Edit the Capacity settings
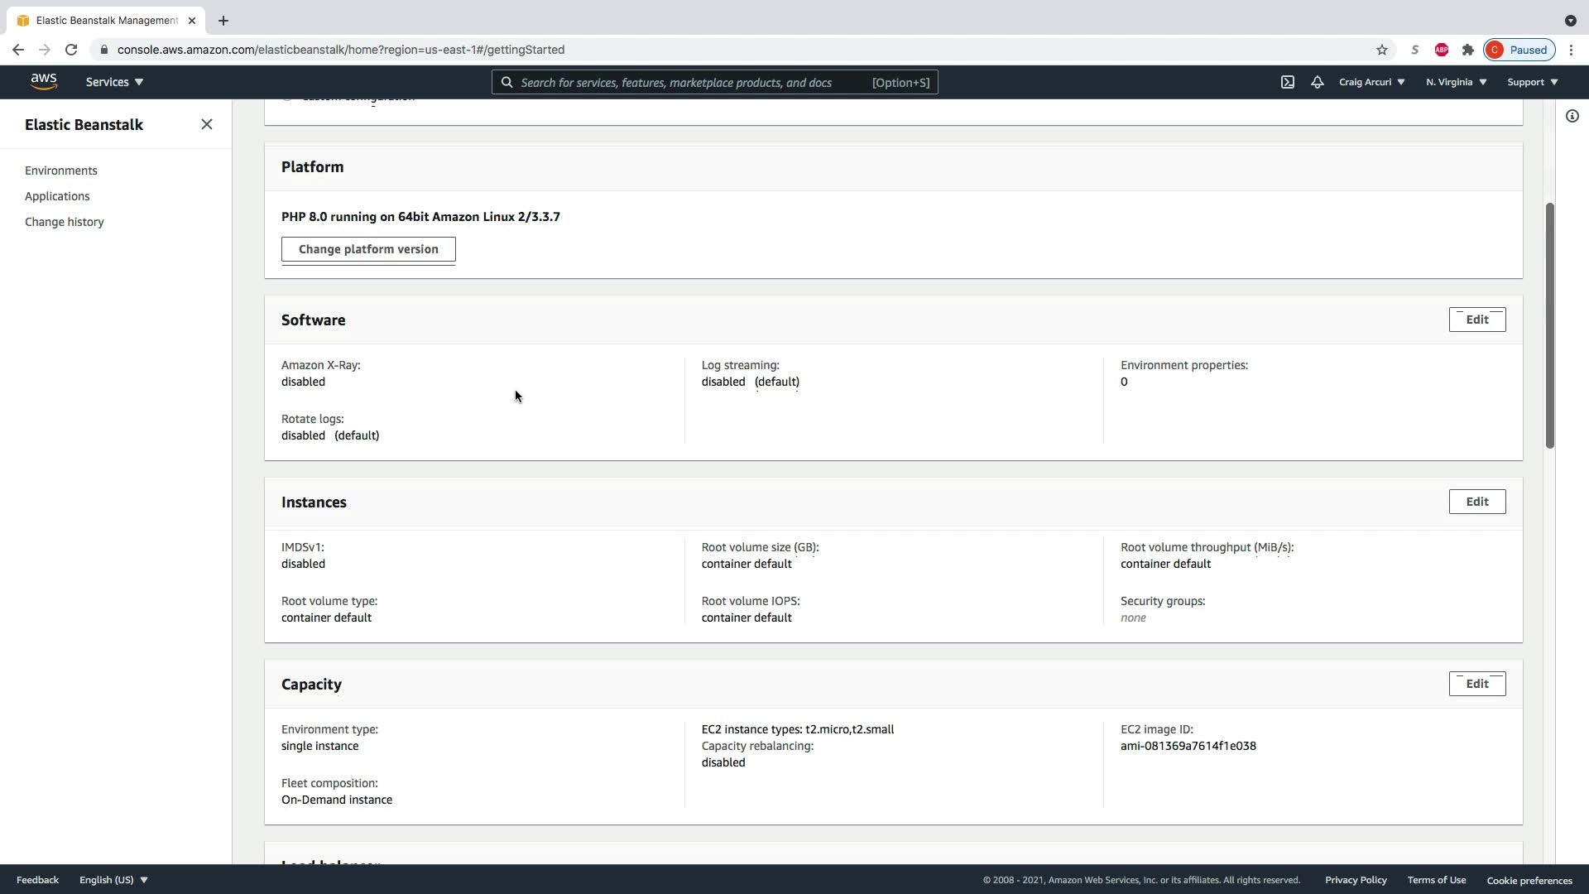 [x=1476, y=684]
